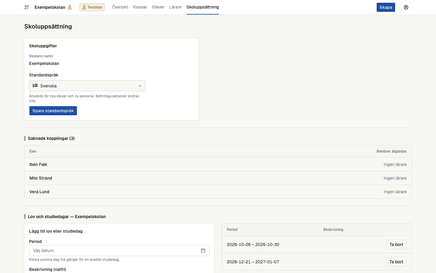The width and height of the screenshot is (436, 273).
Task: Open the Skoluppsättning tab
Action: (203, 7)
